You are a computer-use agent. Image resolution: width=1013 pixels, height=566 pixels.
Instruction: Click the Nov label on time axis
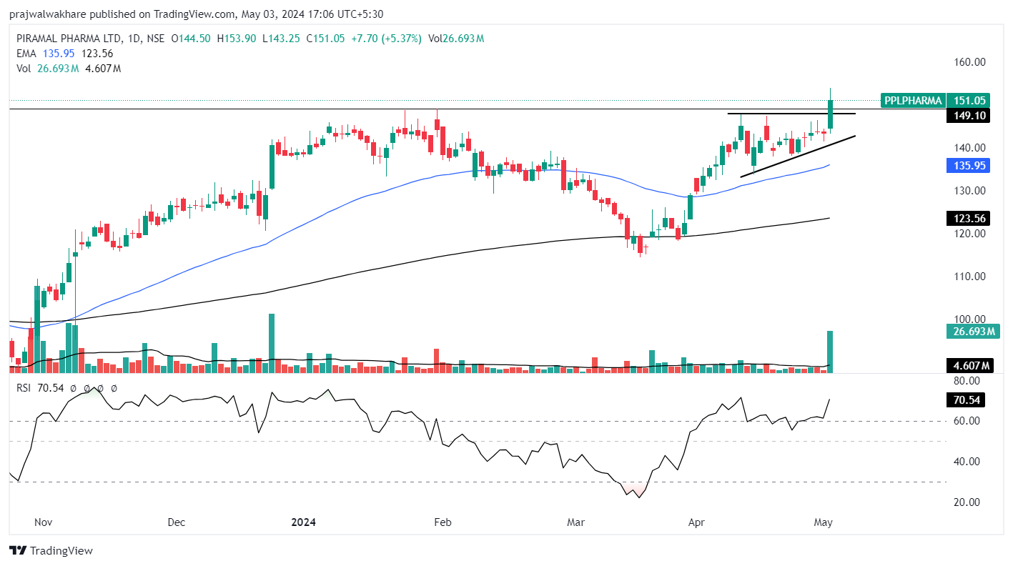click(x=44, y=522)
